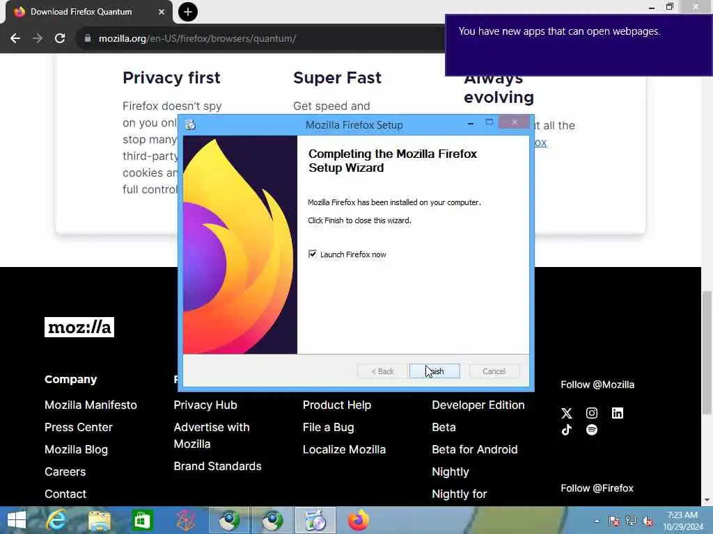Uncheck the Launch Firefox now checkbox
This screenshot has width=713, height=534.
pyautogui.click(x=313, y=254)
